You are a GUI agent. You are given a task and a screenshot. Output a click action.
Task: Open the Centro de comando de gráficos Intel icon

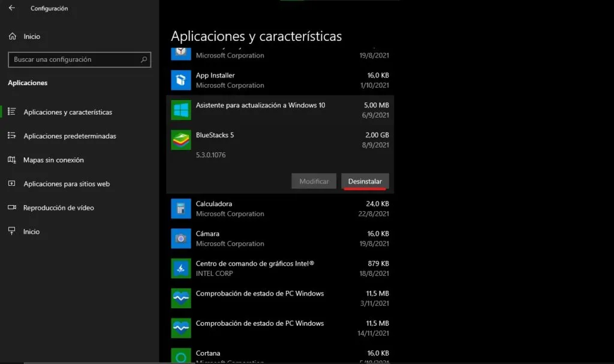180,268
